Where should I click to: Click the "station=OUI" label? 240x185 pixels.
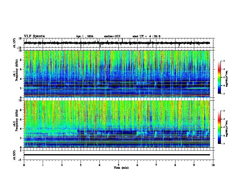point(112,36)
